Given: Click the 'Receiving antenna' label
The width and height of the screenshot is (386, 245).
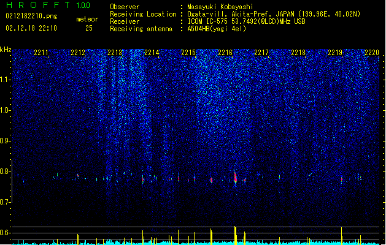Looking at the screenshot, I should pos(141,29).
